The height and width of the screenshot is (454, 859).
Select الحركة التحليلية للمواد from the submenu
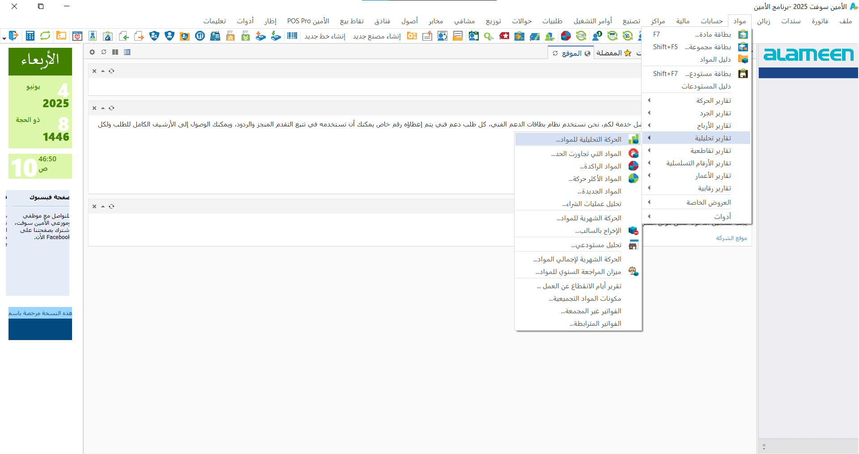[x=588, y=139]
